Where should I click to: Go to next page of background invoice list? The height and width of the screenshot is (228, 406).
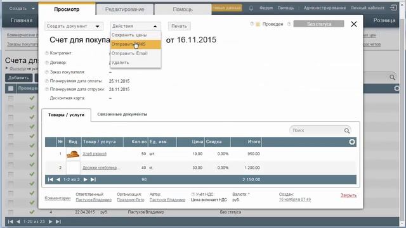(x=51, y=222)
